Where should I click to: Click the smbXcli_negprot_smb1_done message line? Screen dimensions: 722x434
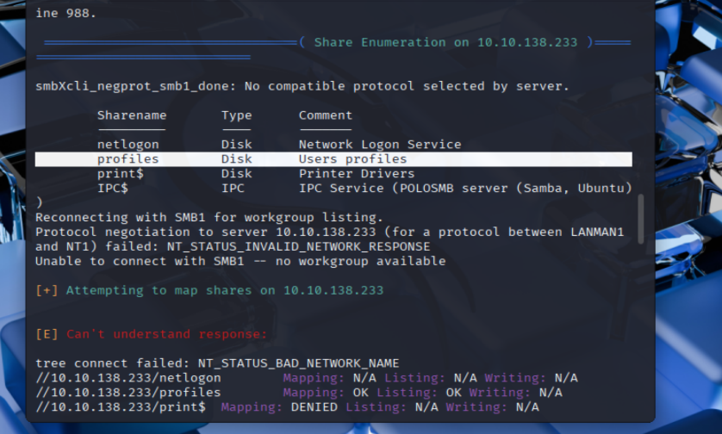click(x=302, y=86)
